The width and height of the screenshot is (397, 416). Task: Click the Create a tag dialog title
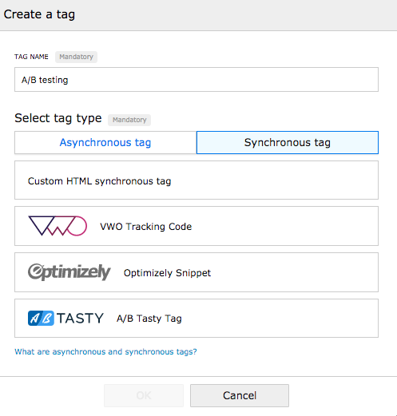point(39,14)
